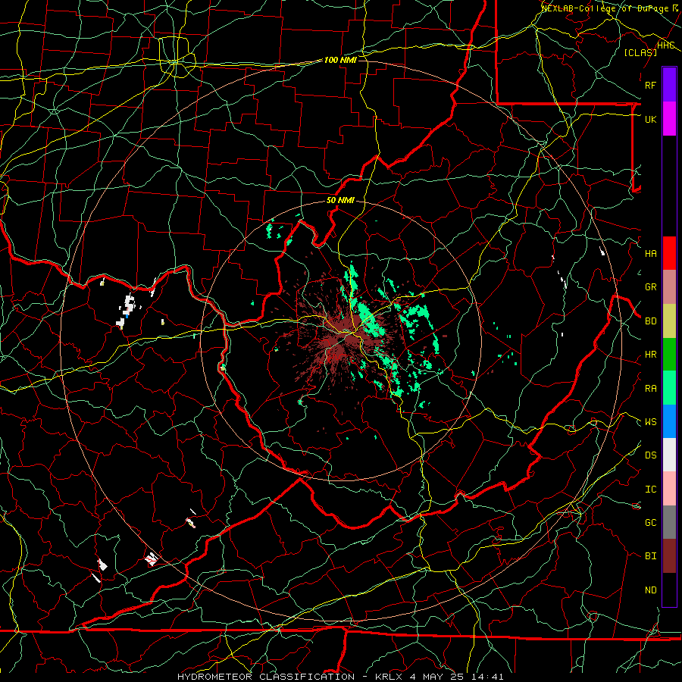The image size is (682, 682).
Task: Click the IC legend label
Action: tap(650, 490)
